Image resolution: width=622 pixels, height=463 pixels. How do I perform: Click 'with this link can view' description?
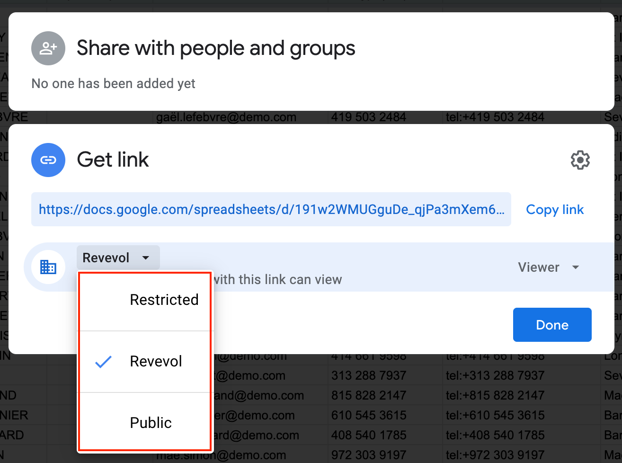tap(278, 280)
